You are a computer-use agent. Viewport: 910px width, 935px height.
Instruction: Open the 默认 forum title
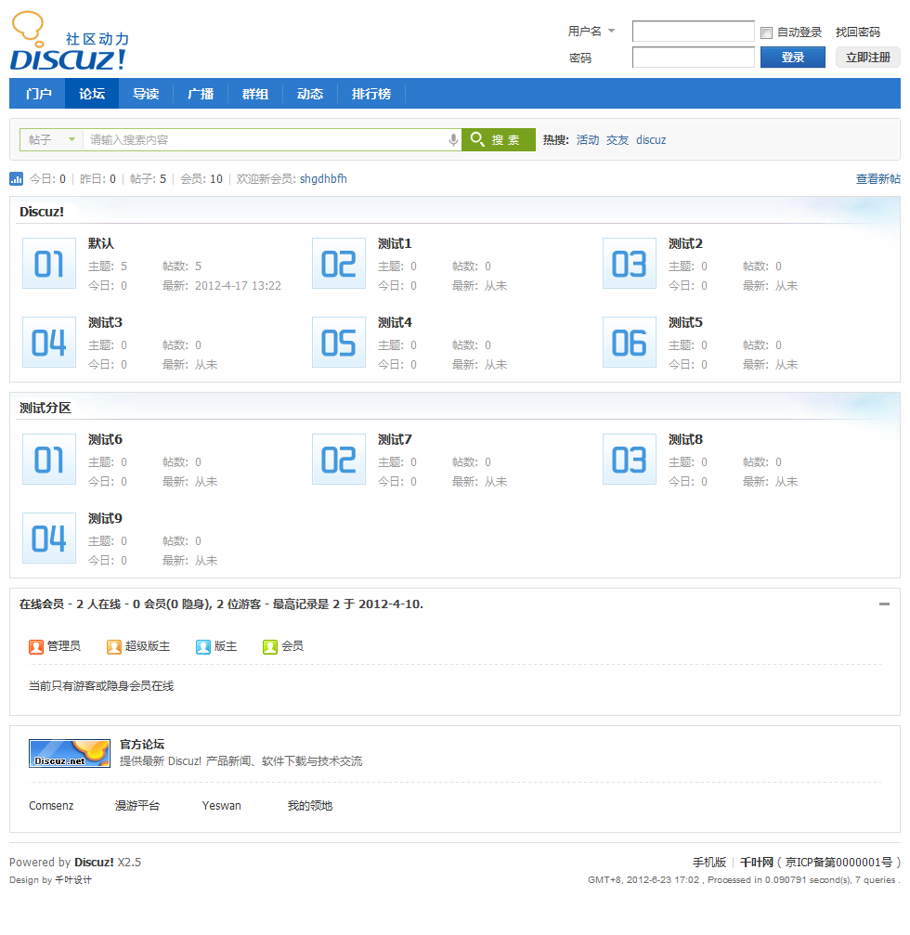101,243
